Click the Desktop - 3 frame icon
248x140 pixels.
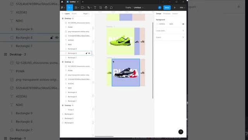[62, 19]
